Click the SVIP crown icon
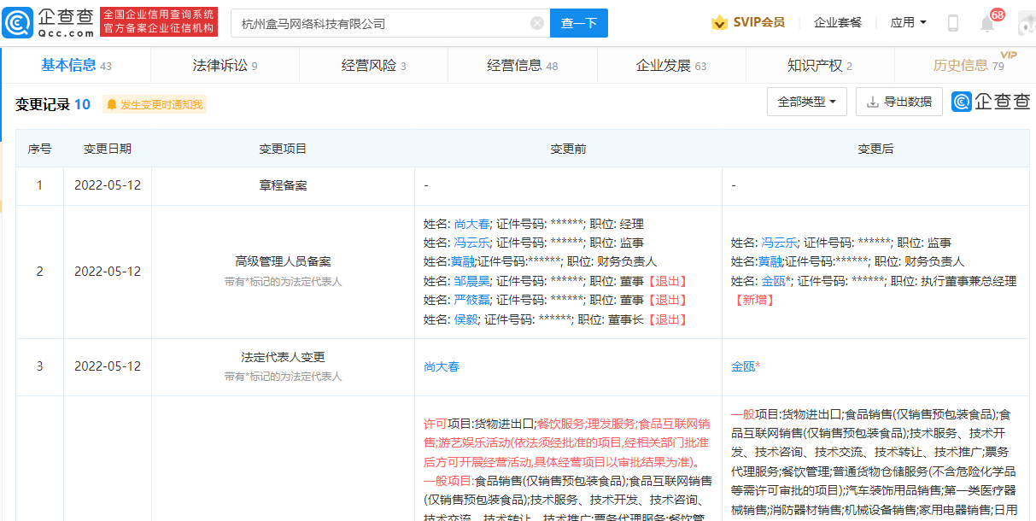The width and height of the screenshot is (1036, 521). coord(720,23)
